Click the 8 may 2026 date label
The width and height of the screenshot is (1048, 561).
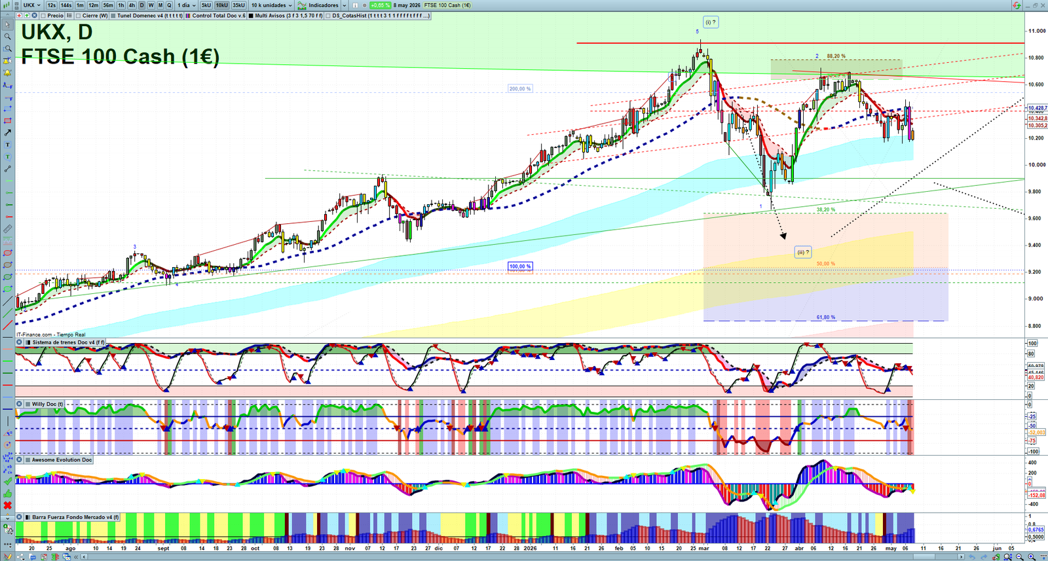[x=407, y=5]
